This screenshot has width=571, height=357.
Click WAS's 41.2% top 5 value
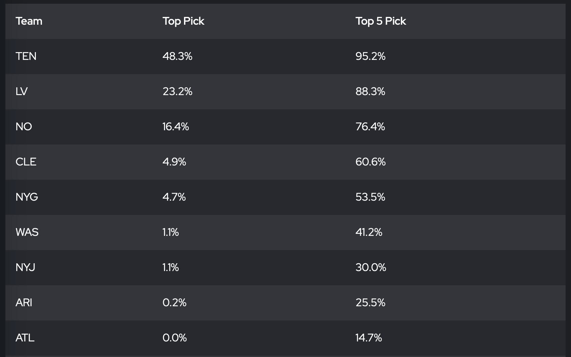369,232
